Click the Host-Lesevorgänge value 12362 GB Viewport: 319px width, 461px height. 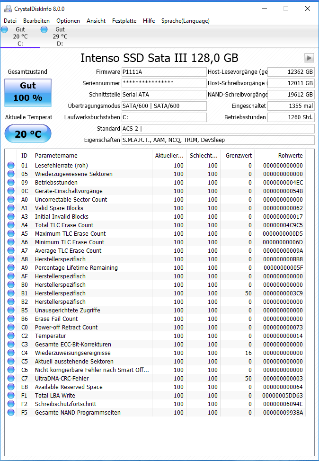click(291, 72)
